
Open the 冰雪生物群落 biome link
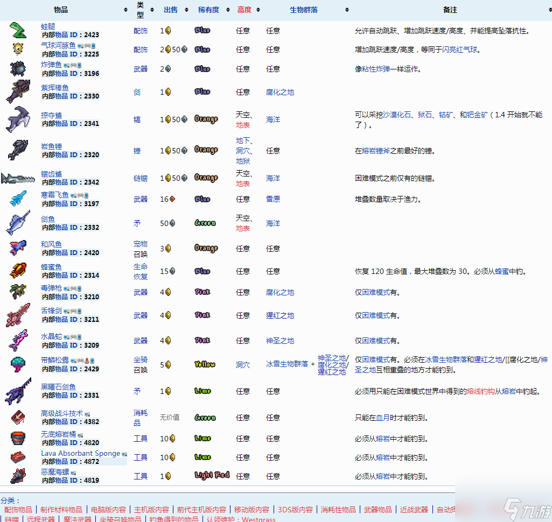287,364
